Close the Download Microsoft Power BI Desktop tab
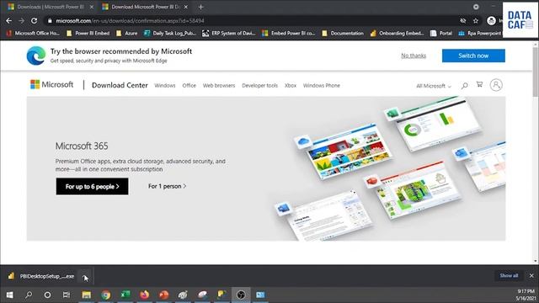Image resolution: width=539 pixels, height=303 pixels. [186, 7]
